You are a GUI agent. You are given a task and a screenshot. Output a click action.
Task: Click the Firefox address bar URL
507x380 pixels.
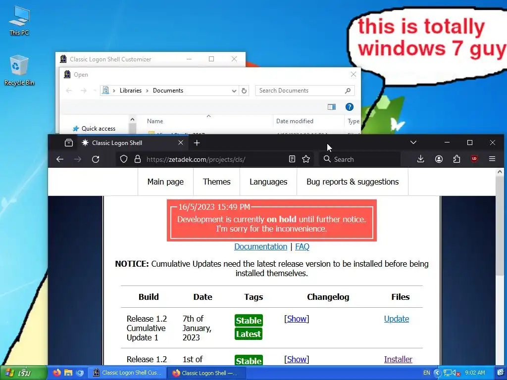coord(196,159)
